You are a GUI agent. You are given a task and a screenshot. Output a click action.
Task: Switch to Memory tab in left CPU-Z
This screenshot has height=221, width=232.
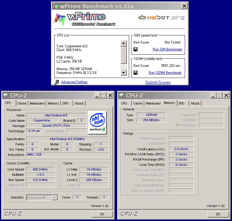[53, 103]
